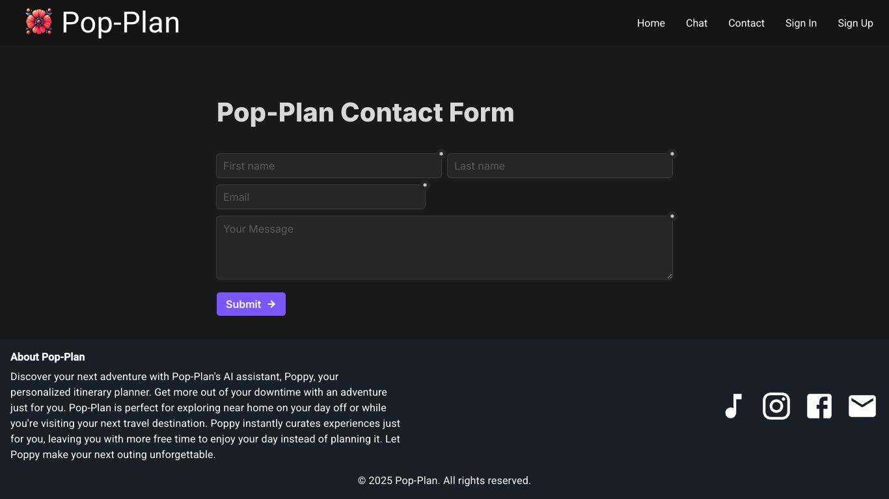The width and height of the screenshot is (889, 499).
Task: Open the TikTok music note icon
Action: [x=733, y=406]
